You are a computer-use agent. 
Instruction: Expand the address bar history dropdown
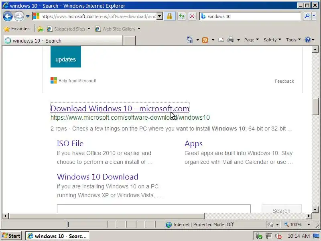click(160, 16)
